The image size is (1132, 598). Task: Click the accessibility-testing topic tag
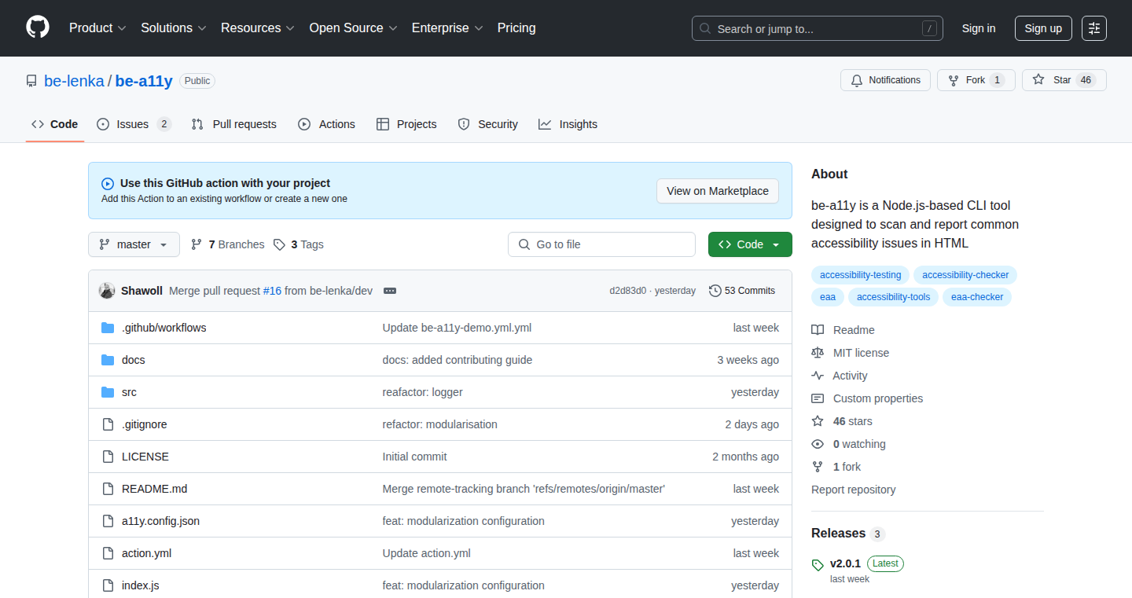click(x=861, y=275)
